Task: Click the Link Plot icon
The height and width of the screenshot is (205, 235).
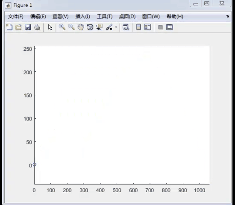Action: point(126,27)
